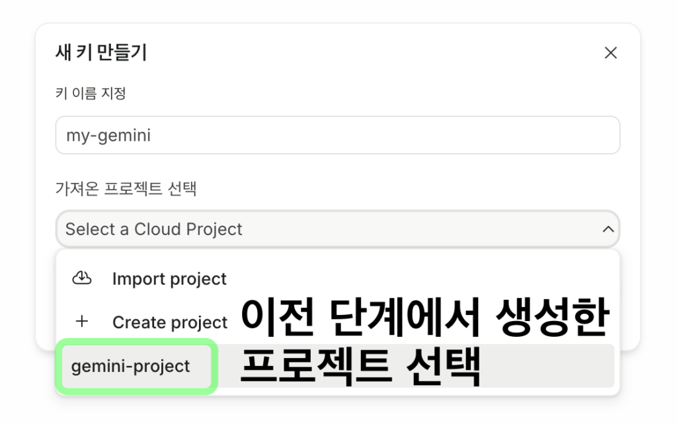Choose the Import project option
The width and height of the screenshot is (677, 424).
(x=169, y=279)
